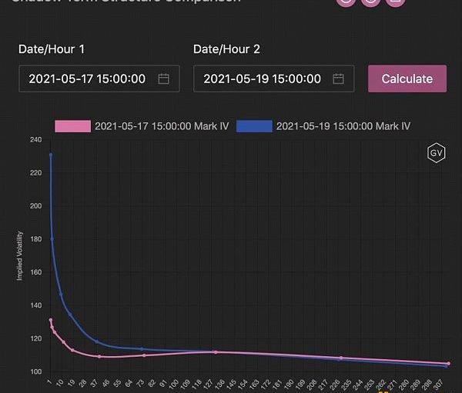Select pink data point near 127 days
The image size is (462, 393).
click(x=215, y=352)
